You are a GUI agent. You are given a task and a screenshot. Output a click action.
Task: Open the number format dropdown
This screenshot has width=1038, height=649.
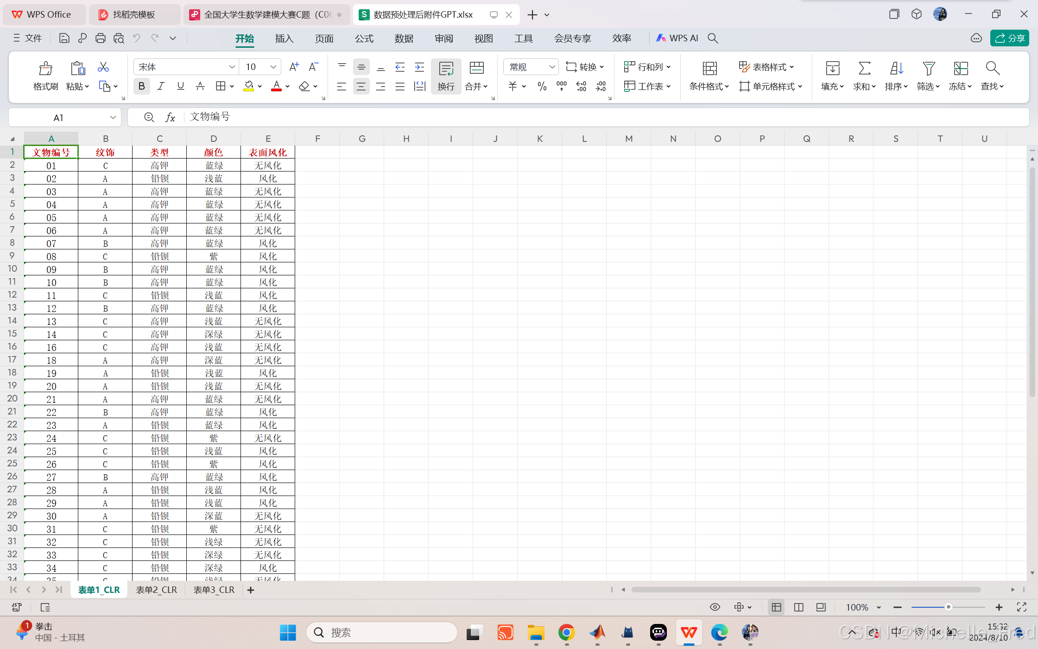[552, 67]
